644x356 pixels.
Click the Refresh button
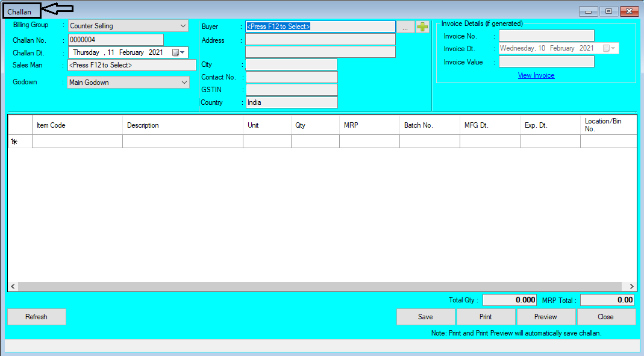click(x=36, y=316)
